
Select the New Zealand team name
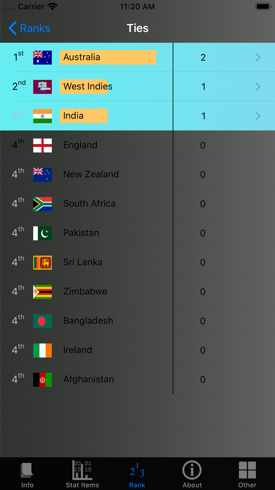(91, 174)
